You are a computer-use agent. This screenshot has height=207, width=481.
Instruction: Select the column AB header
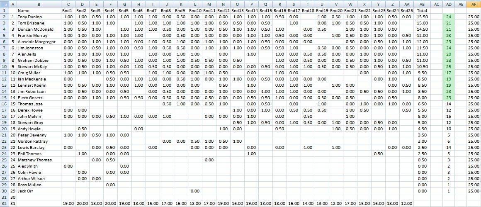click(x=422, y=4)
